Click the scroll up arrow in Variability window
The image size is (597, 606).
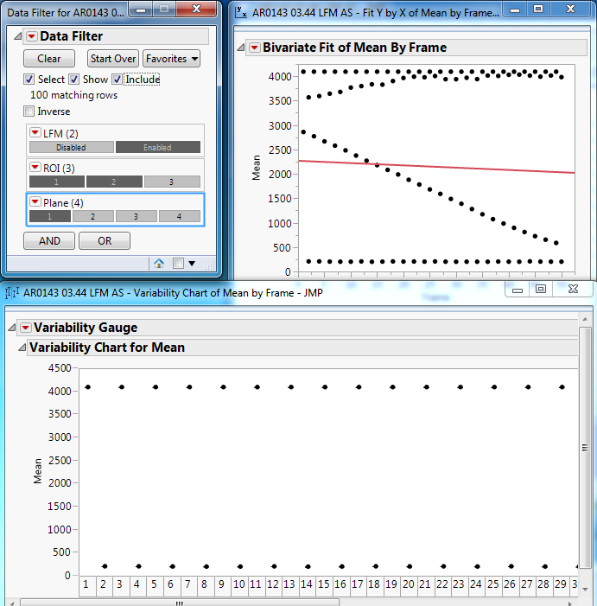pyautogui.click(x=585, y=319)
